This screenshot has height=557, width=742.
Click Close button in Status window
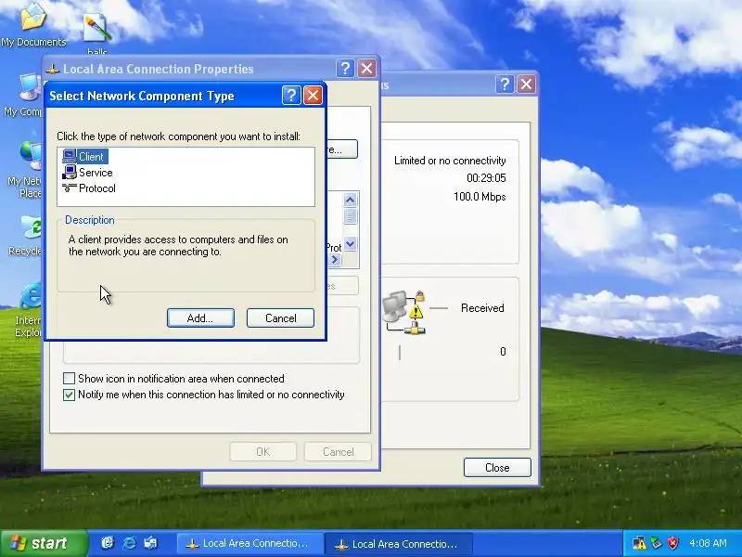tap(497, 468)
